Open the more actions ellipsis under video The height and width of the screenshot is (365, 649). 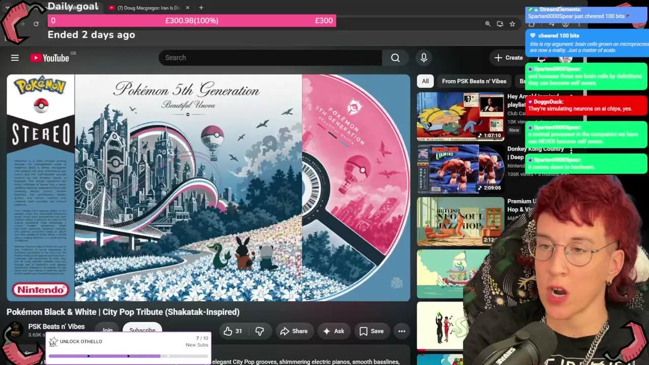tap(402, 331)
